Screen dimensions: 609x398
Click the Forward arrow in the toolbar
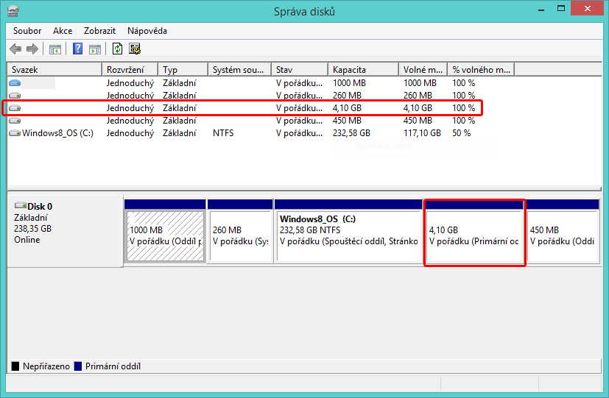pyautogui.click(x=32, y=49)
